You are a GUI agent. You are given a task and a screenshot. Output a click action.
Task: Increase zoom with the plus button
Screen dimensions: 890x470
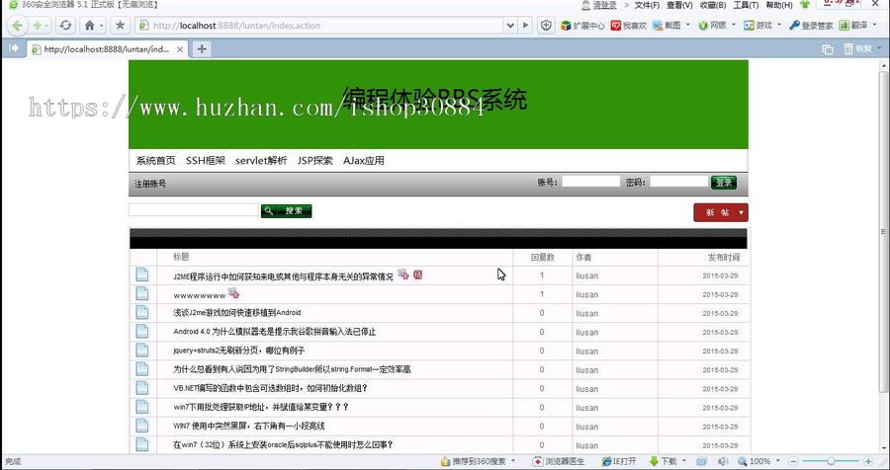coord(868,461)
